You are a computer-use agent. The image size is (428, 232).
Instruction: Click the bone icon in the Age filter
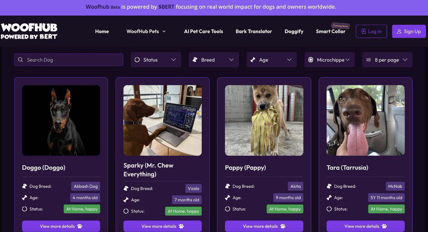[x=253, y=60]
